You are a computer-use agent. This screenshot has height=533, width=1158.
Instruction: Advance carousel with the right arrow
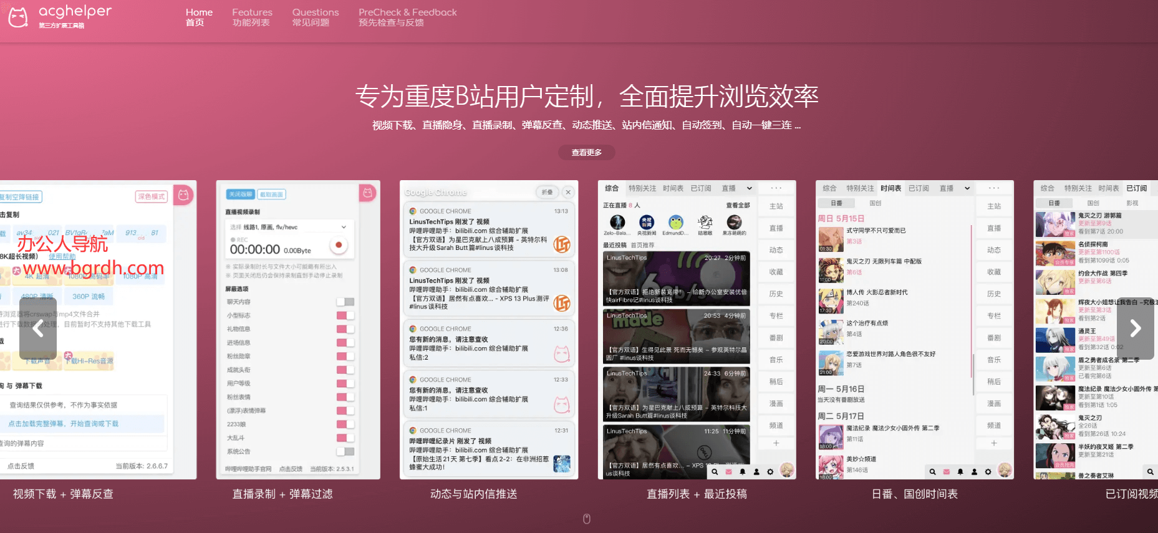click(1135, 328)
